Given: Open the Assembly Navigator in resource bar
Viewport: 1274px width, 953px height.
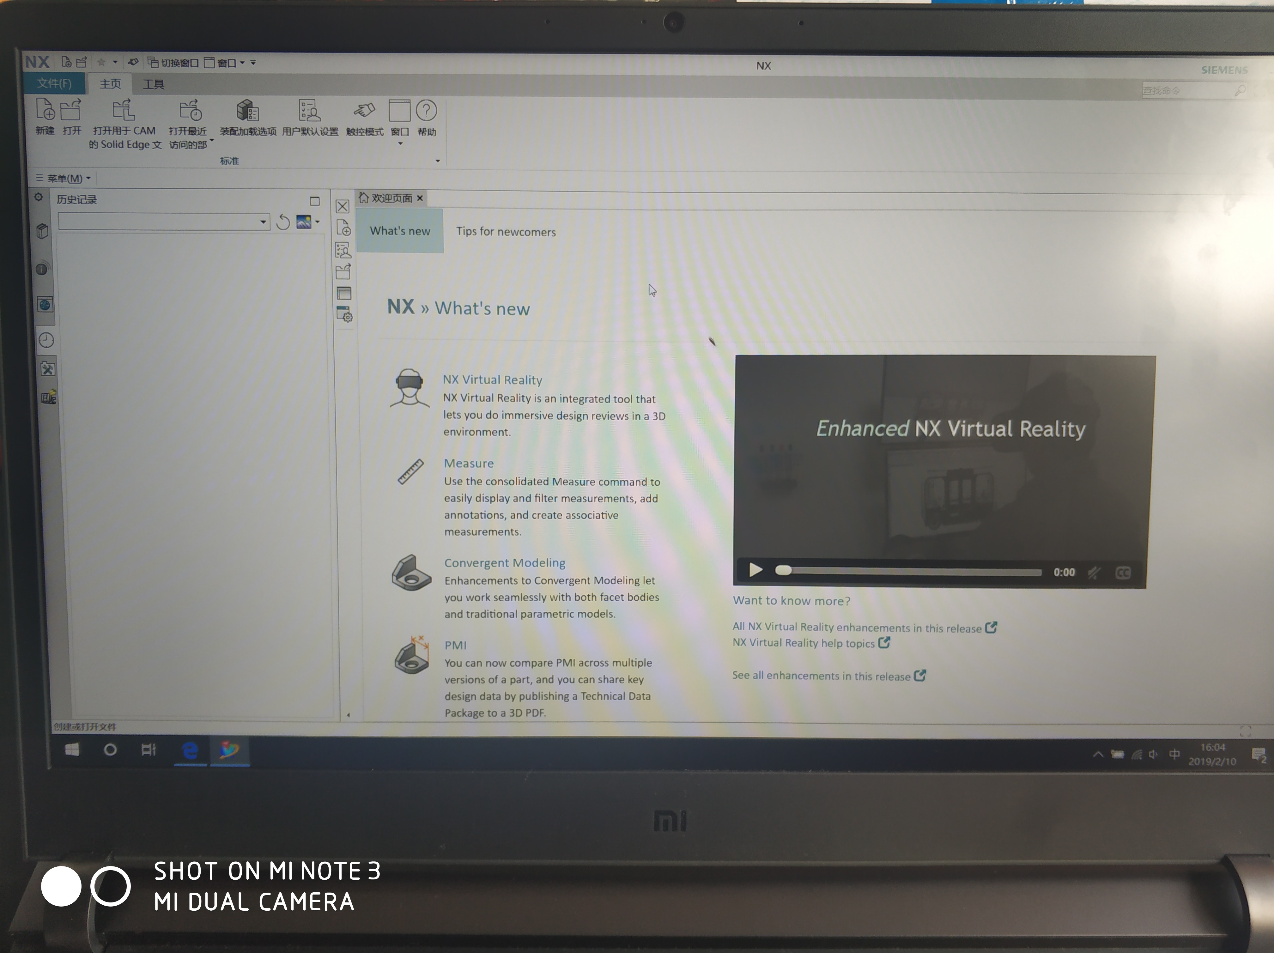Looking at the screenshot, I should (43, 231).
